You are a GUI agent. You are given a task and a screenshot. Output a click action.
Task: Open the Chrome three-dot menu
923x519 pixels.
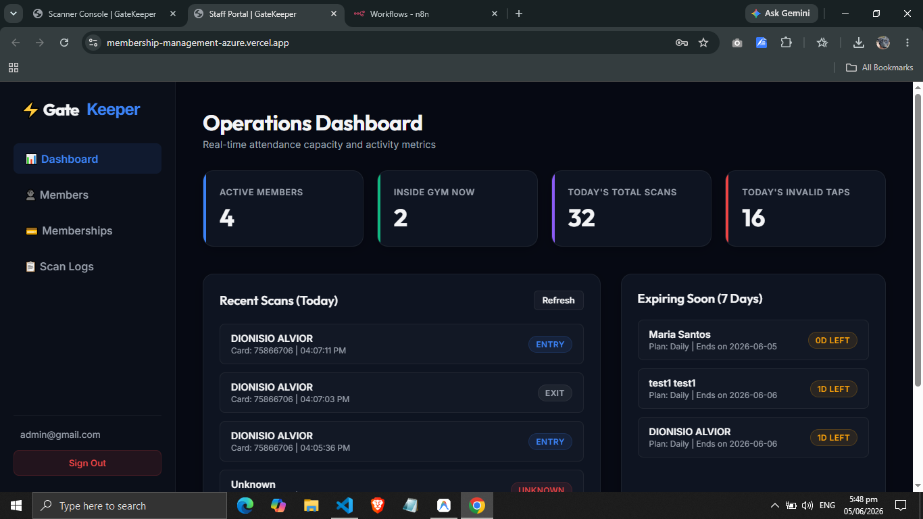(x=907, y=43)
